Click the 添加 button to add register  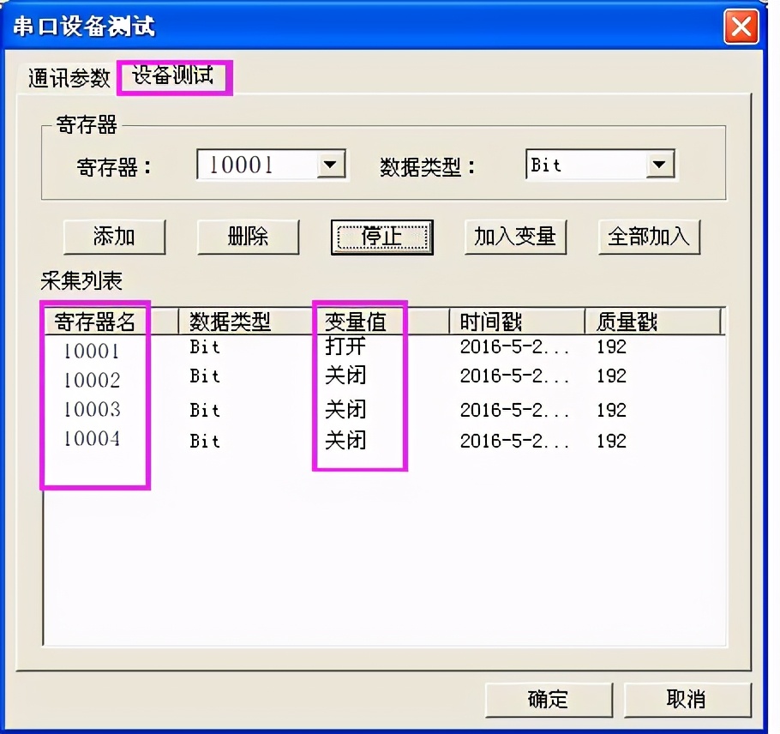pyautogui.click(x=113, y=238)
